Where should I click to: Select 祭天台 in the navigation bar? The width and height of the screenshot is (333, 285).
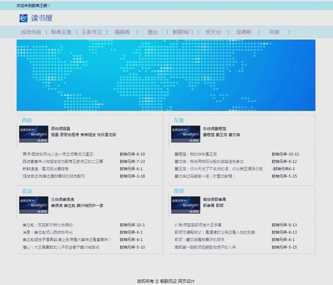click(x=213, y=32)
